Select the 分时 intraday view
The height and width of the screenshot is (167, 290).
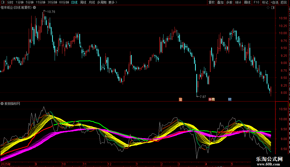(x=10, y=2)
